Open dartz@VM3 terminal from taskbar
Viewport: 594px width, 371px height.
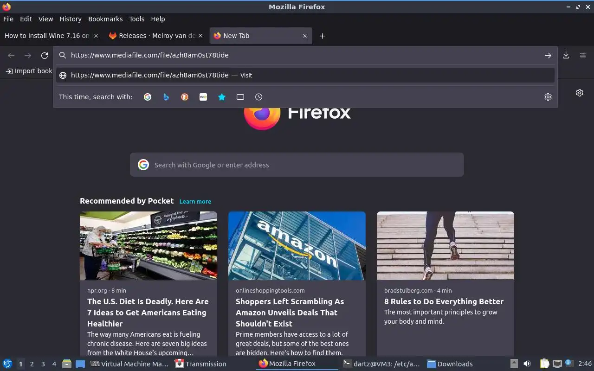[381, 364]
